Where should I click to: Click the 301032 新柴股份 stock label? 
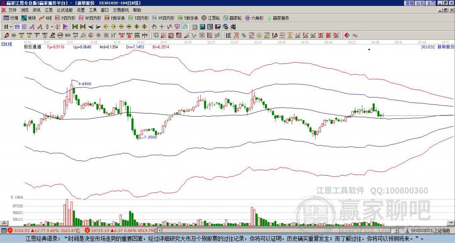[438, 47]
